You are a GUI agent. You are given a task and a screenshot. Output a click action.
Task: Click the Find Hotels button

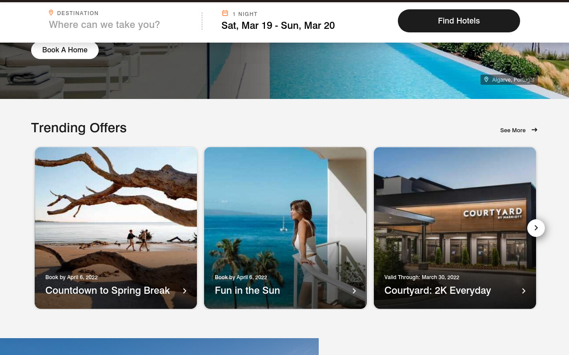tap(459, 21)
